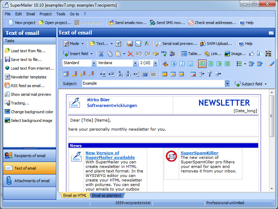278x209 pixels.
Task: Toggle Underline formatting
Action: [x=190, y=64]
